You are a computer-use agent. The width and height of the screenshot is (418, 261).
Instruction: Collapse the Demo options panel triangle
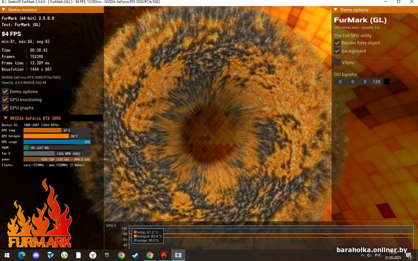[335, 10]
